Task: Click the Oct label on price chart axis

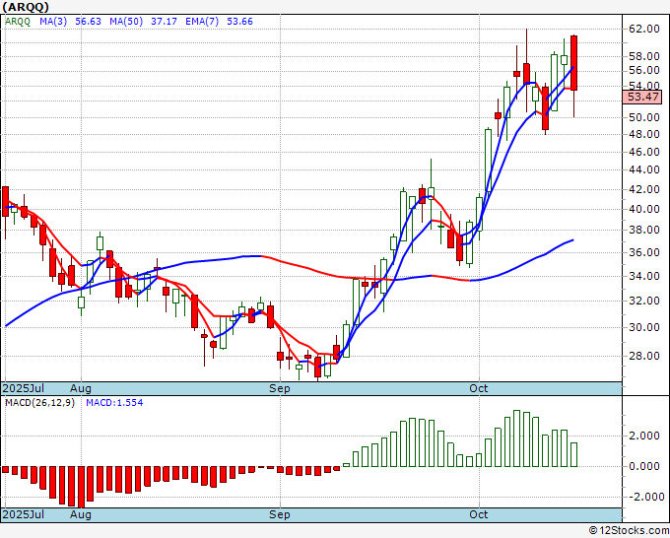Action: coord(479,388)
